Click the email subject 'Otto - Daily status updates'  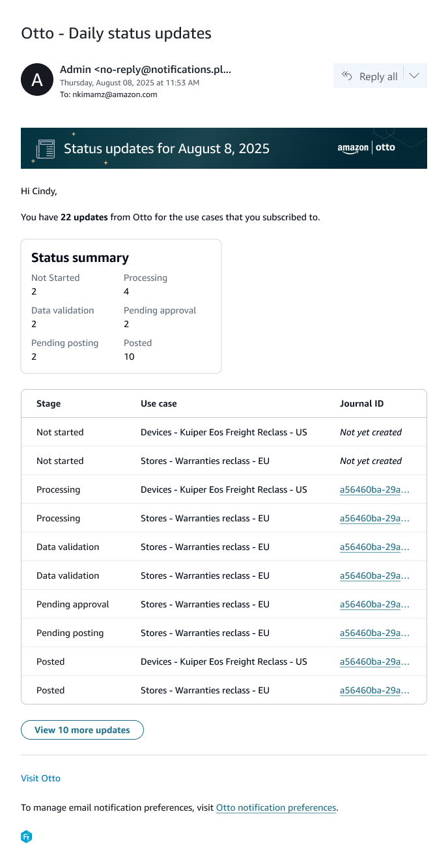click(x=117, y=33)
